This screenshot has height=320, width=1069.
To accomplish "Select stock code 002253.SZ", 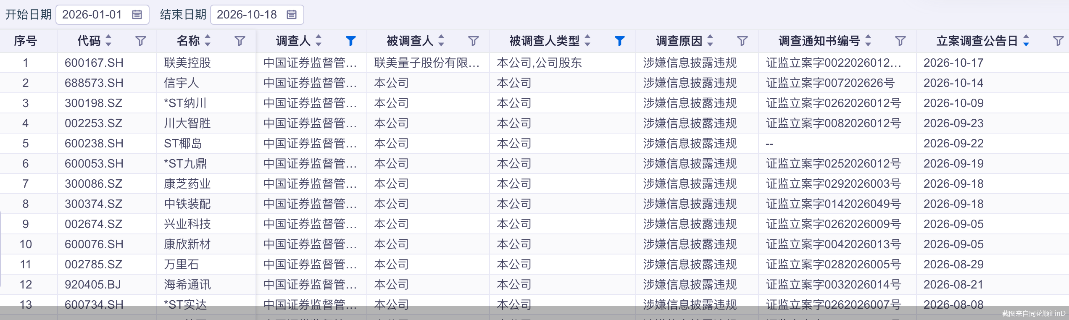I will click(x=94, y=123).
